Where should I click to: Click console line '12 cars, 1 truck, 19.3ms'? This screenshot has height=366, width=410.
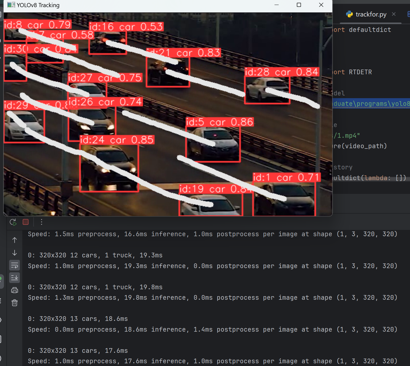116,255
